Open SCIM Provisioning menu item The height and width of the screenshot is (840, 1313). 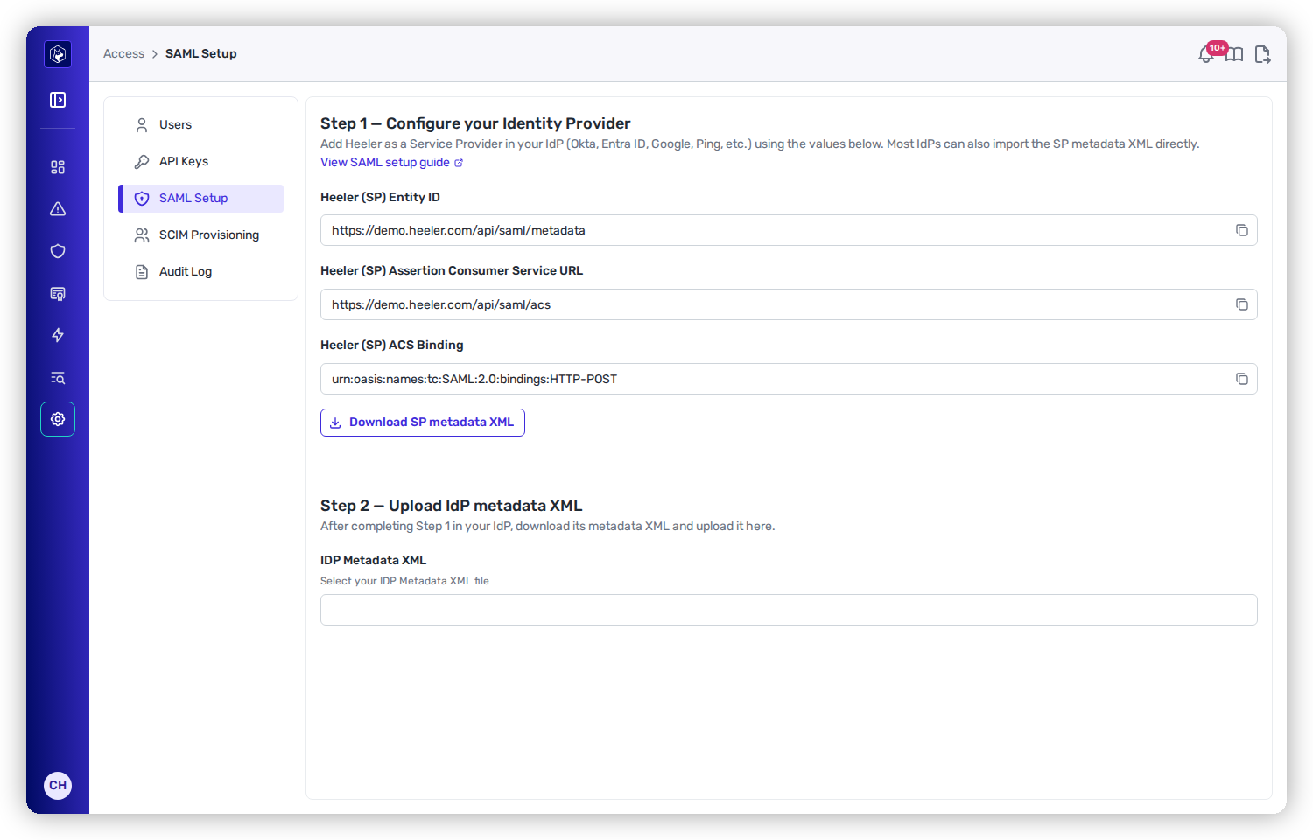200,235
